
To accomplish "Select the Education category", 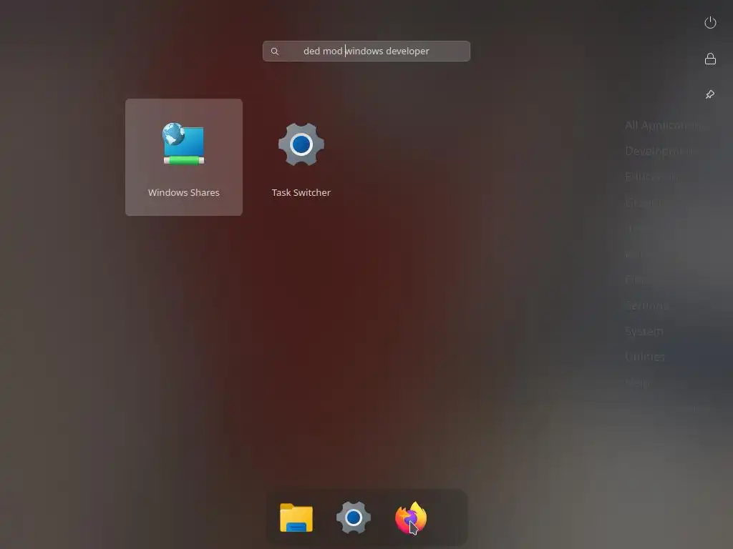I will (x=651, y=177).
